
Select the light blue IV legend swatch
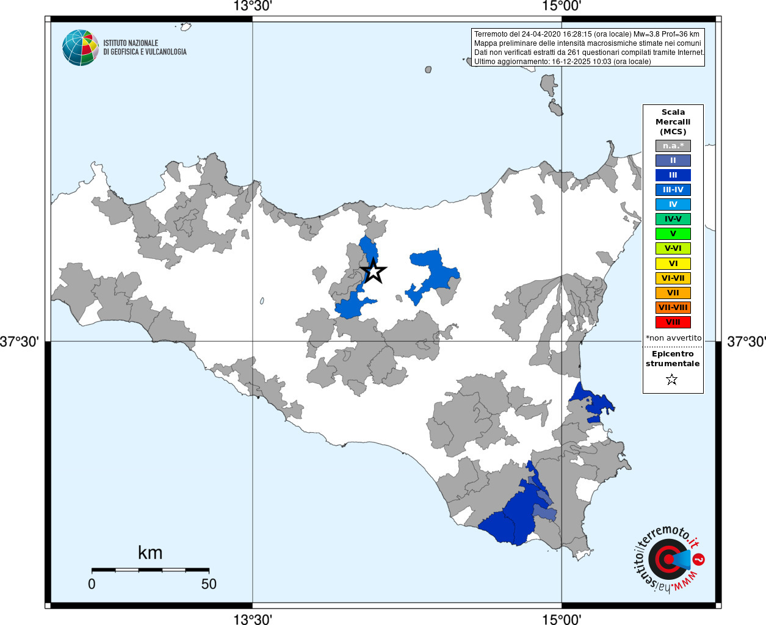pyautogui.click(x=673, y=204)
